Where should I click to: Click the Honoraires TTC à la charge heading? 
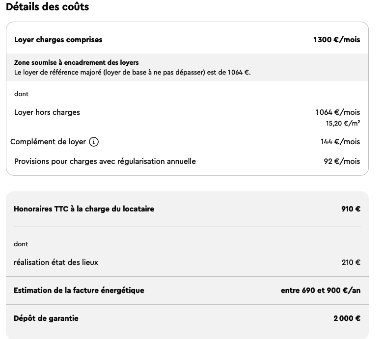[84, 209]
